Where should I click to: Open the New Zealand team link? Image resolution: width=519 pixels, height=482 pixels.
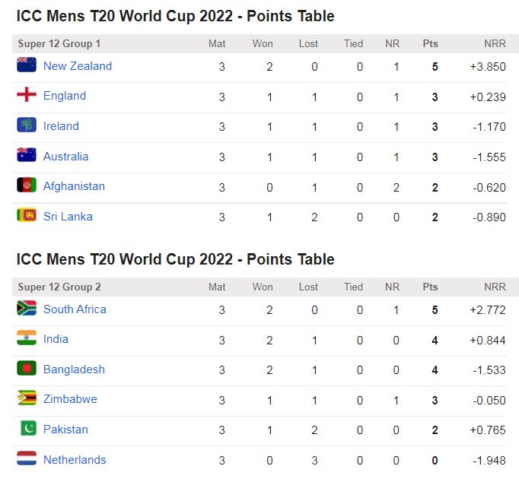pos(78,66)
